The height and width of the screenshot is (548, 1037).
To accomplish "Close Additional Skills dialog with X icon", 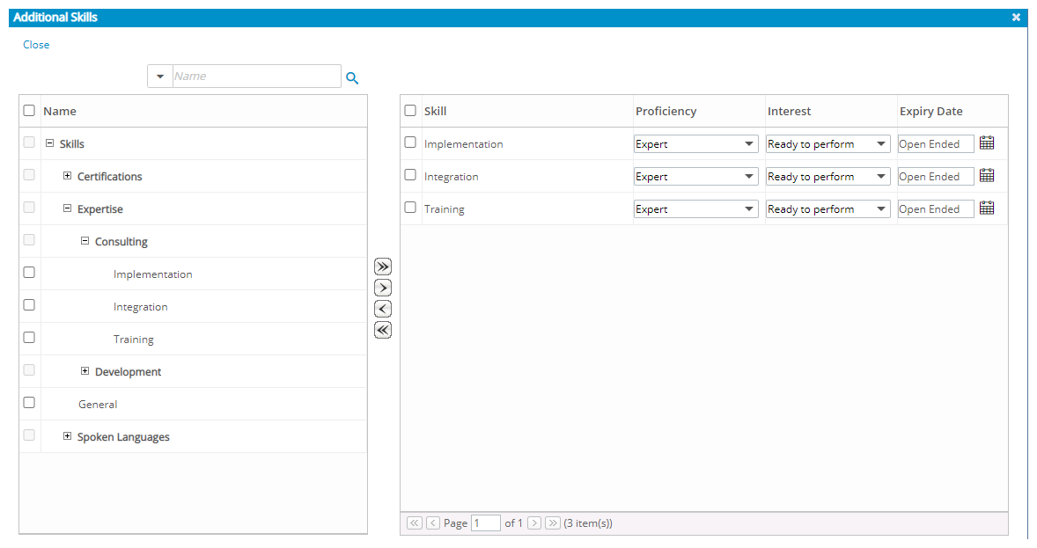I will [x=1016, y=18].
